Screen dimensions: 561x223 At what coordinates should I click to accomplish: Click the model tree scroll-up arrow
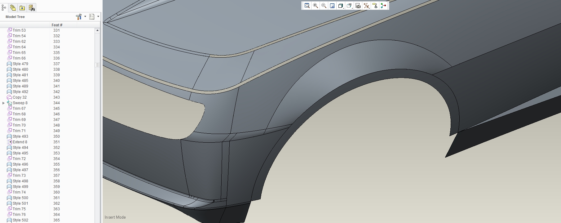97,30
